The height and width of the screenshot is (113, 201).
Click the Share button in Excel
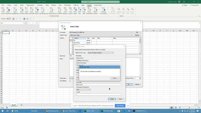tap(185, 5)
